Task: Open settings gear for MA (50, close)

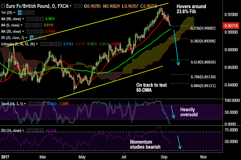Action: point(33,19)
